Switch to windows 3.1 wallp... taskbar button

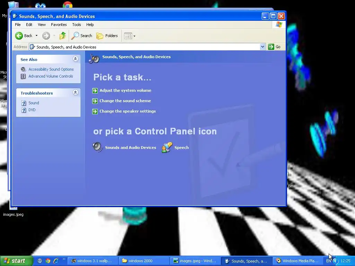click(x=93, y=261)
